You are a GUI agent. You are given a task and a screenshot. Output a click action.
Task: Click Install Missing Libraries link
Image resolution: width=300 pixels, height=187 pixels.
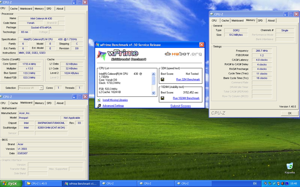(x=115, y=100)
